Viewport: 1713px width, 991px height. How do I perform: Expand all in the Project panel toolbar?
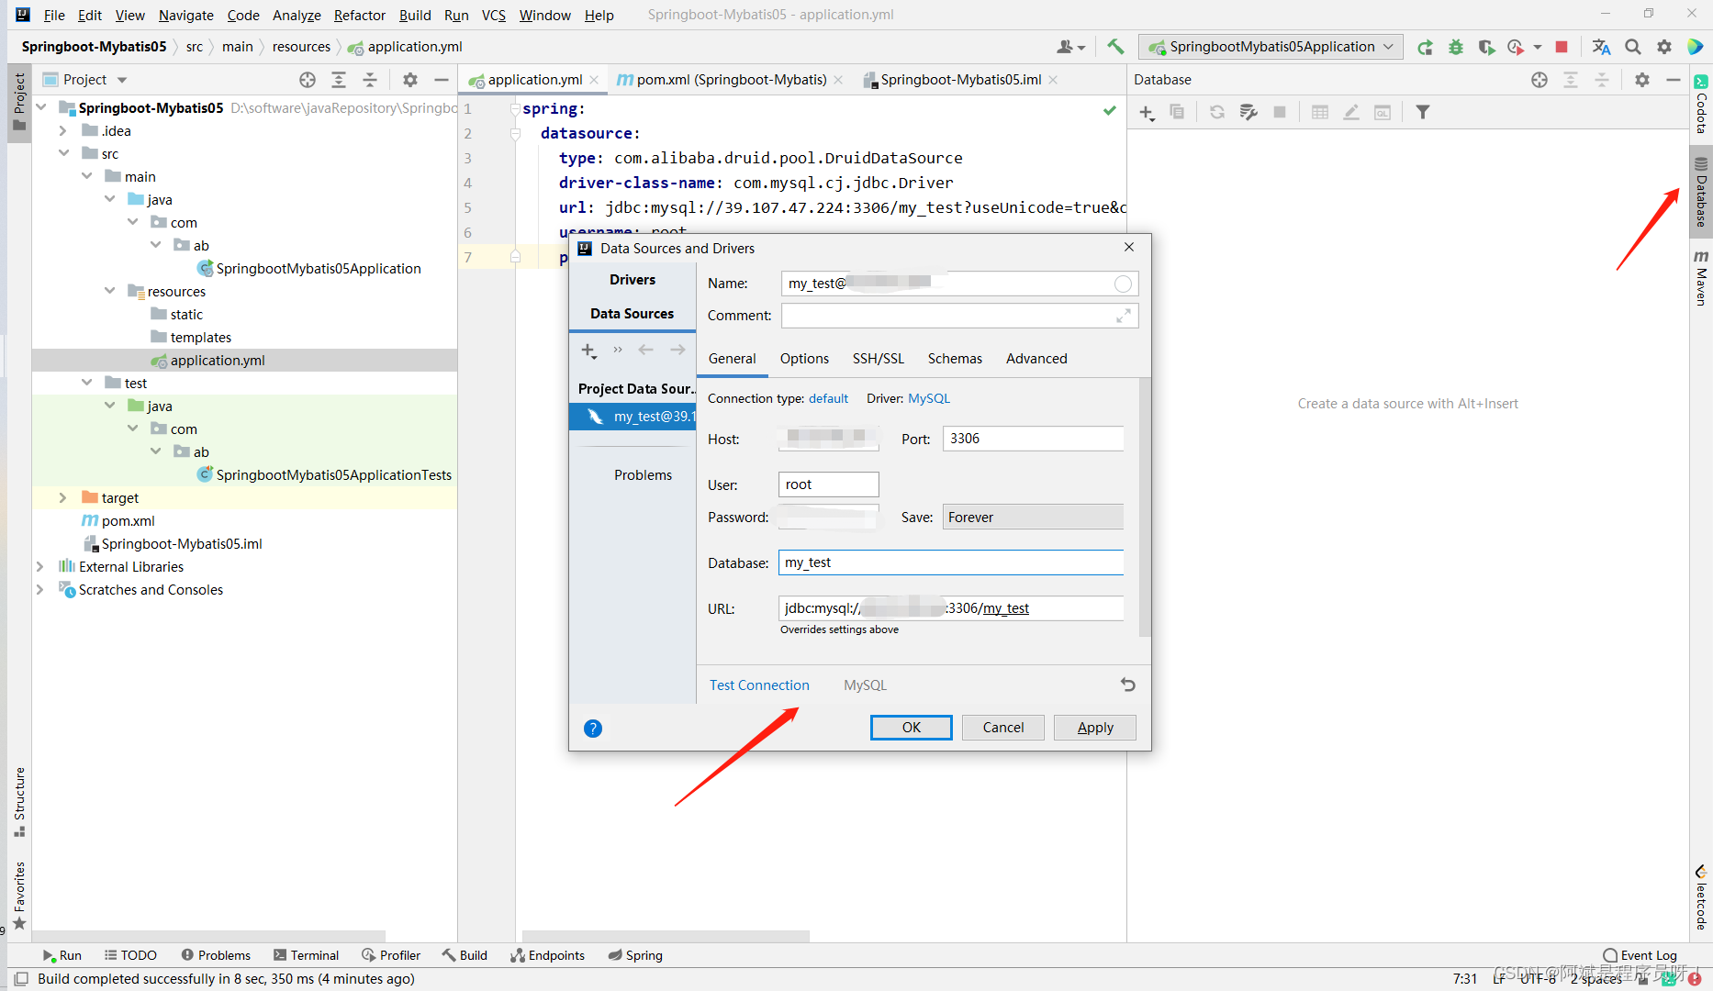pos(339,80)
